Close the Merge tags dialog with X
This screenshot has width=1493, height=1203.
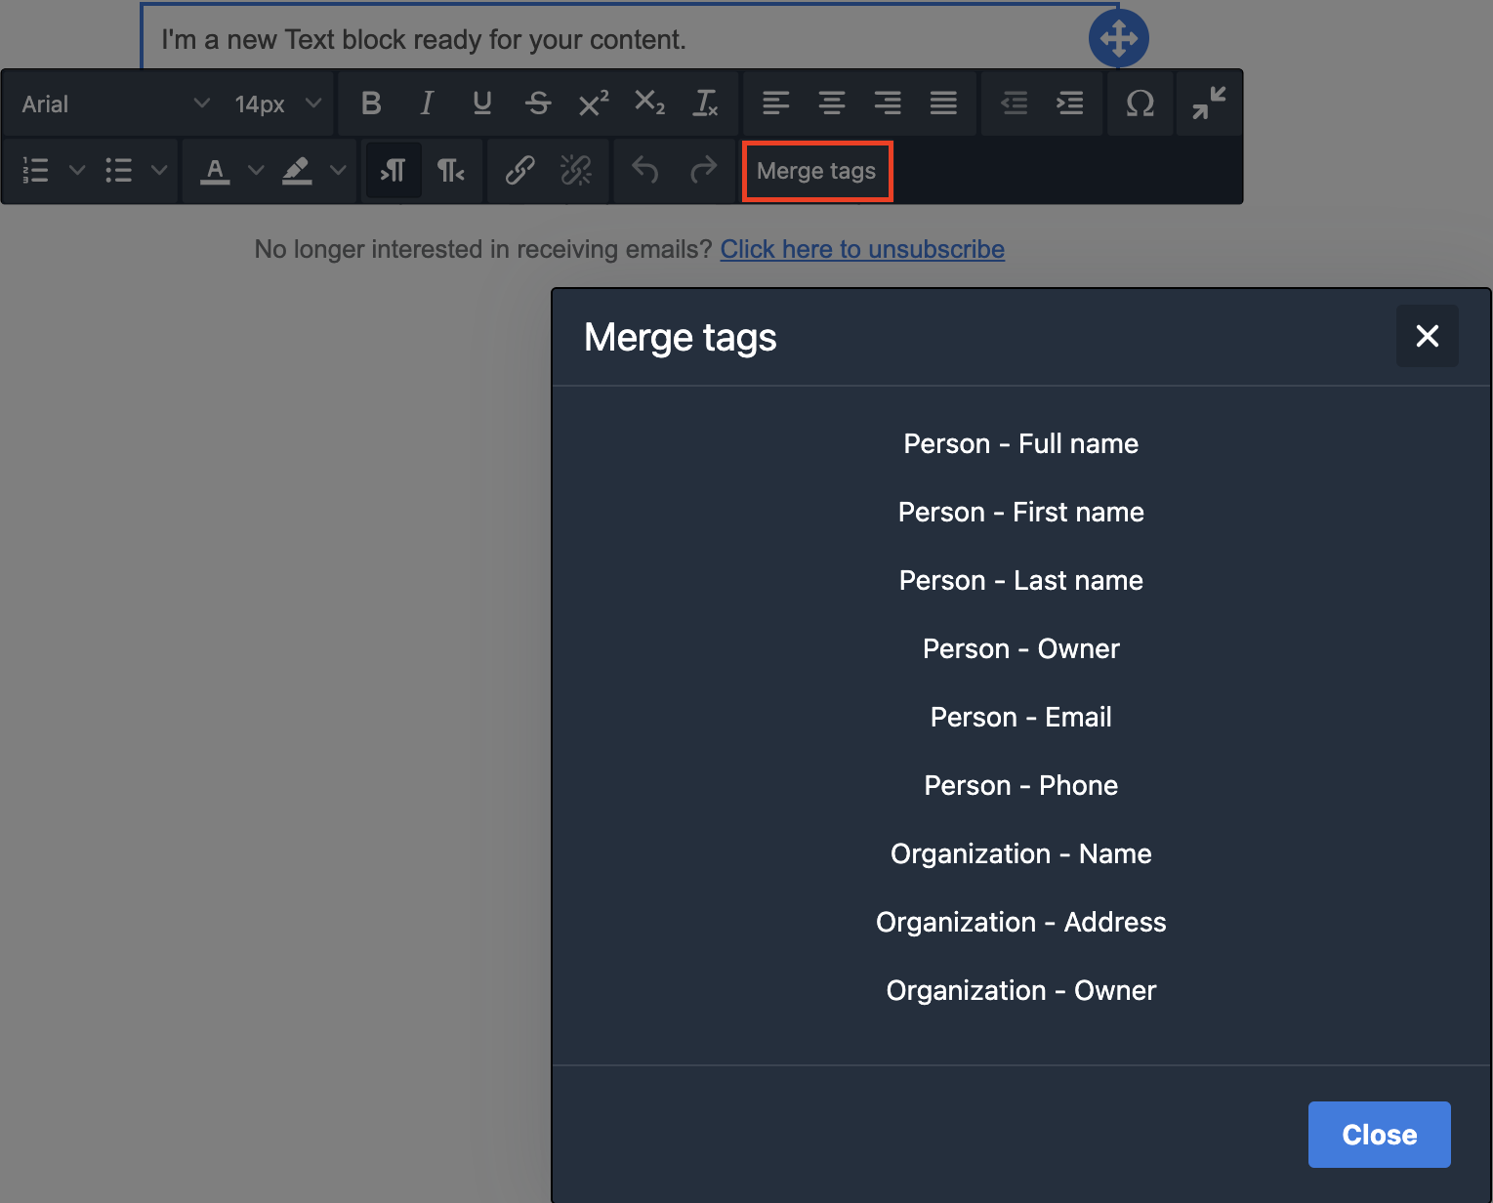point(1428,336)
